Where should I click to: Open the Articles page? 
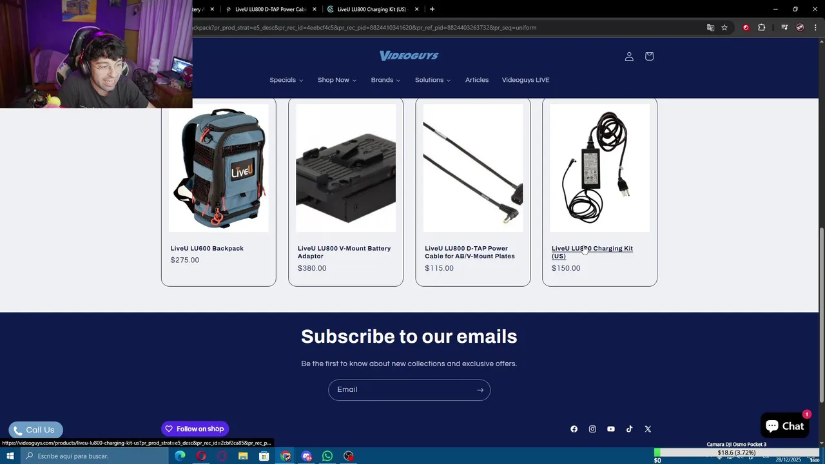477,80
